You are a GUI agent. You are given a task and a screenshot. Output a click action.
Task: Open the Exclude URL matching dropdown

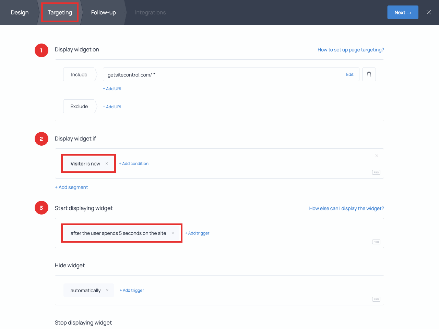pos(79,106)
